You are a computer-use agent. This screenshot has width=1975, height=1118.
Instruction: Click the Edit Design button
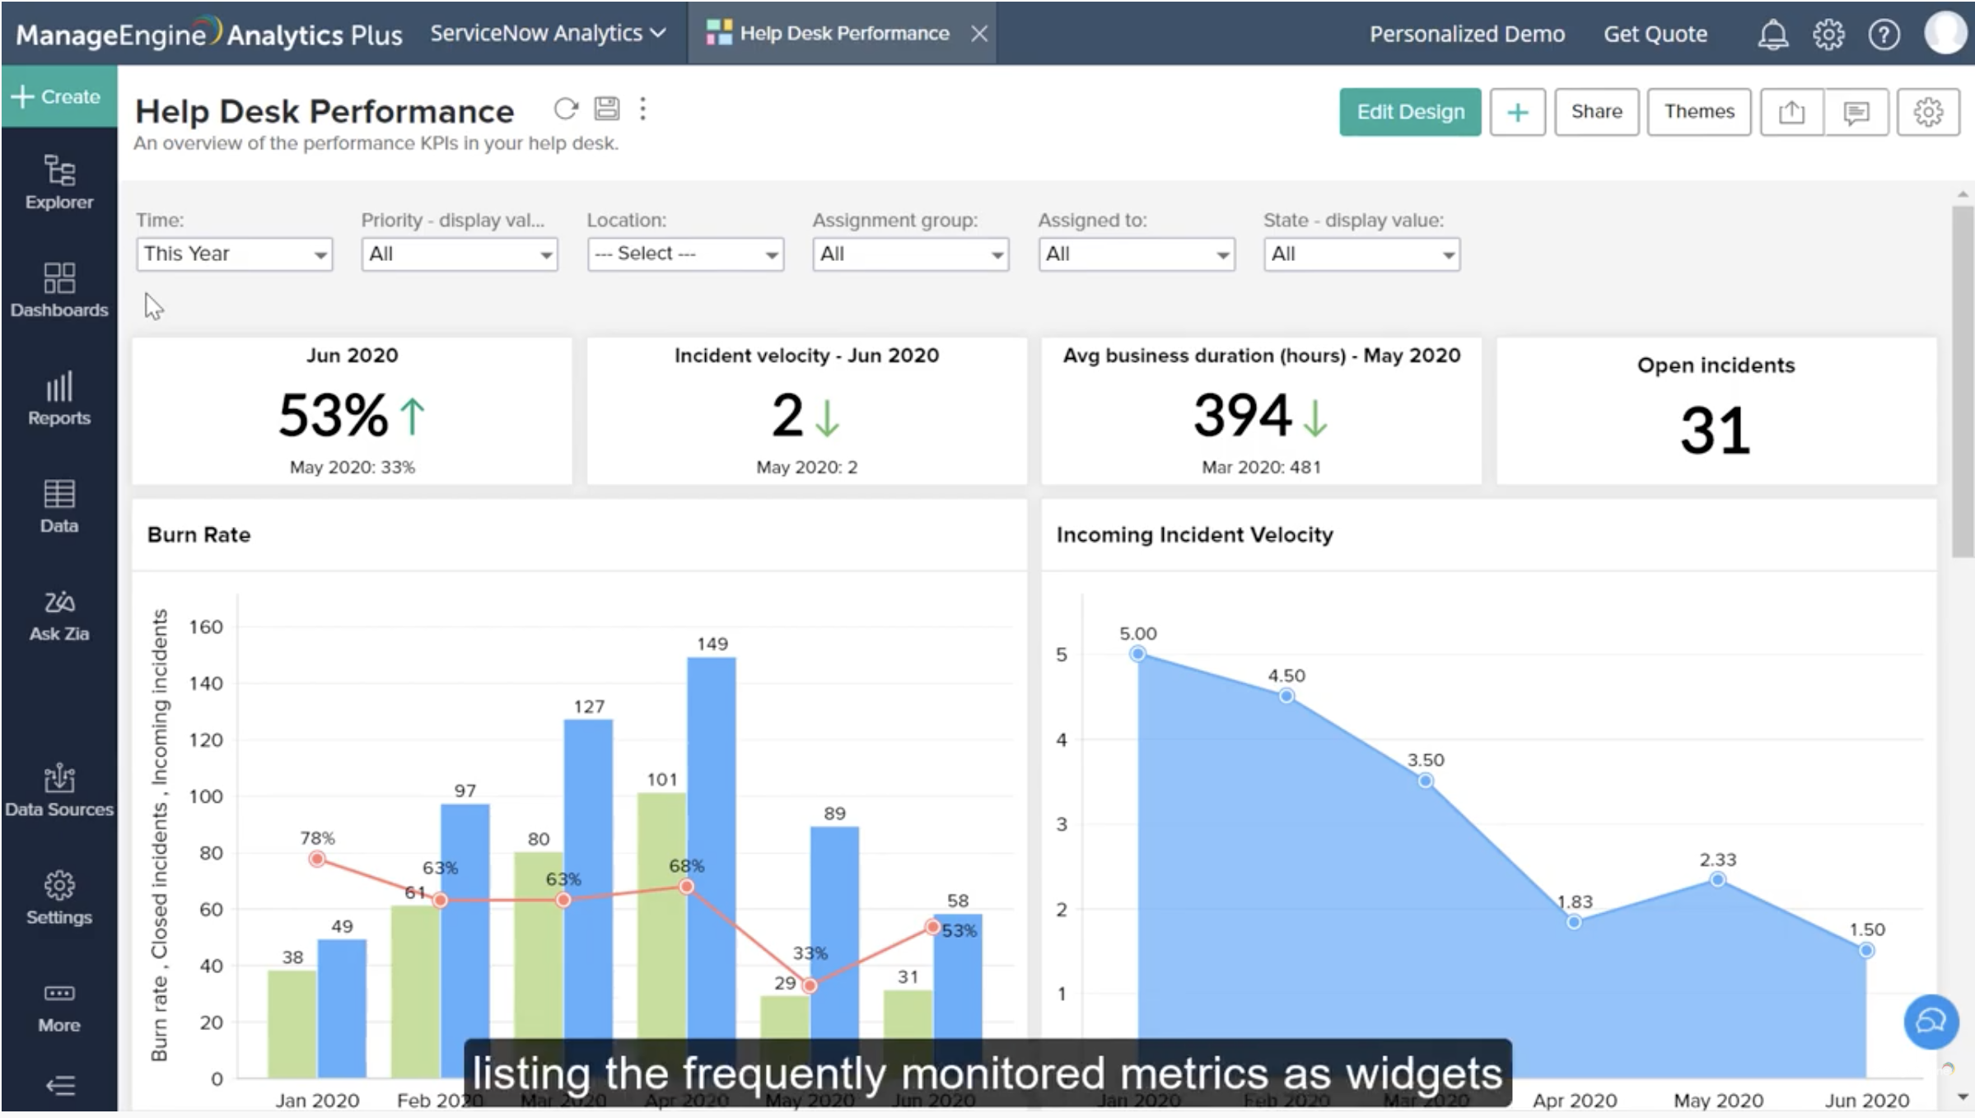(1409, 112)
